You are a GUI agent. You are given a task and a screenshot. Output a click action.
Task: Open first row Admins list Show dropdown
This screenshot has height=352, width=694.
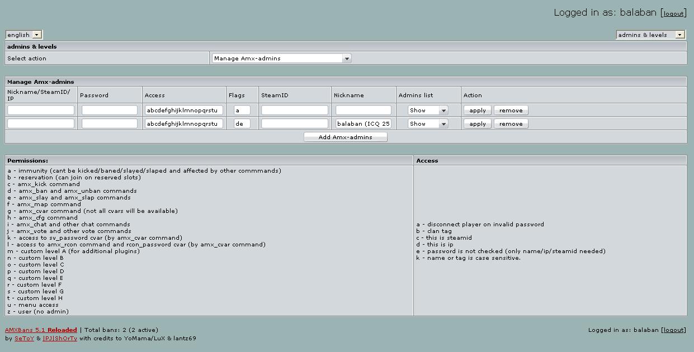point(428,110)
